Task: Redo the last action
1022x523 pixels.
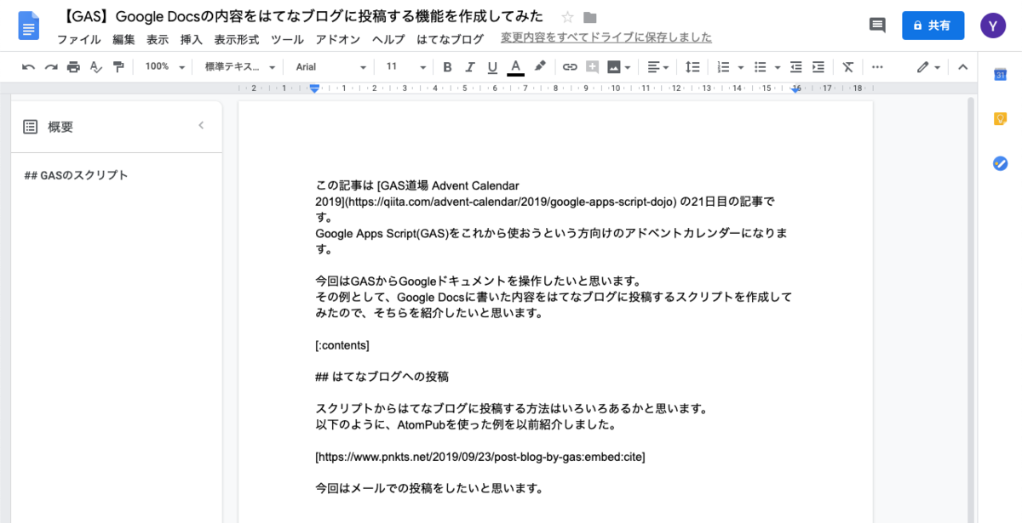Action: click(51, 67)
